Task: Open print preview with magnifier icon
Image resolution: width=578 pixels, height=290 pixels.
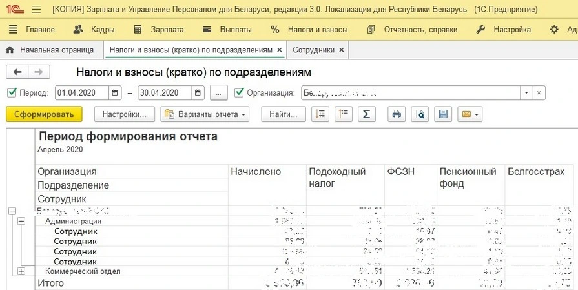Action: point(420,114)
